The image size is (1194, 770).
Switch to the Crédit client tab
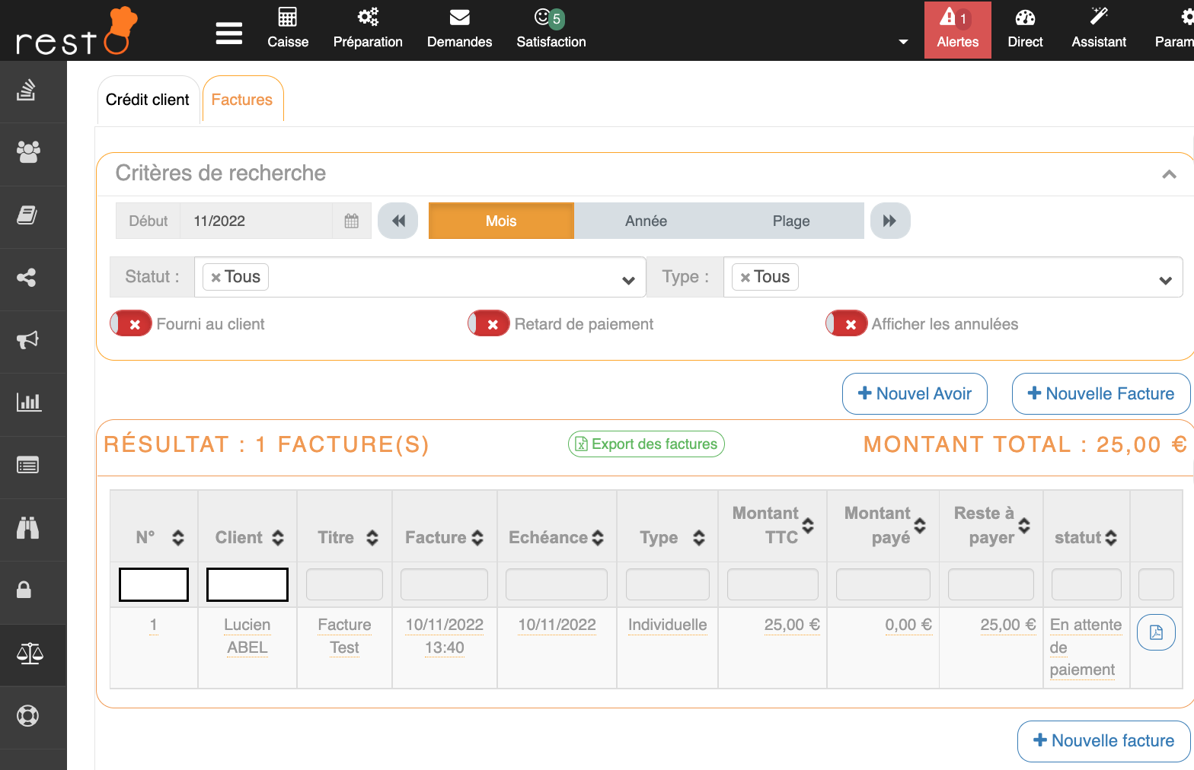click(148, 100)
